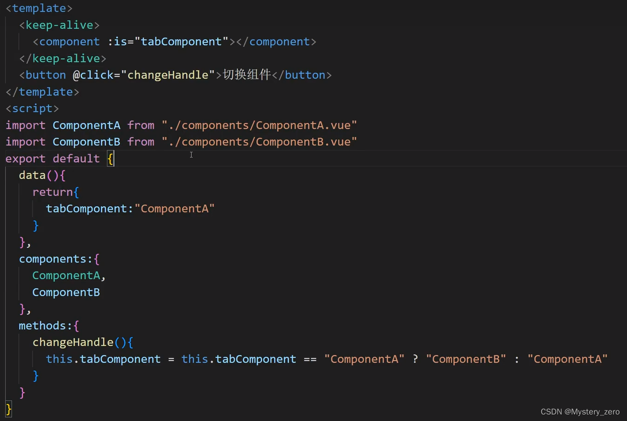
Task: Place cursor on export default line
Action: (313, 159)
